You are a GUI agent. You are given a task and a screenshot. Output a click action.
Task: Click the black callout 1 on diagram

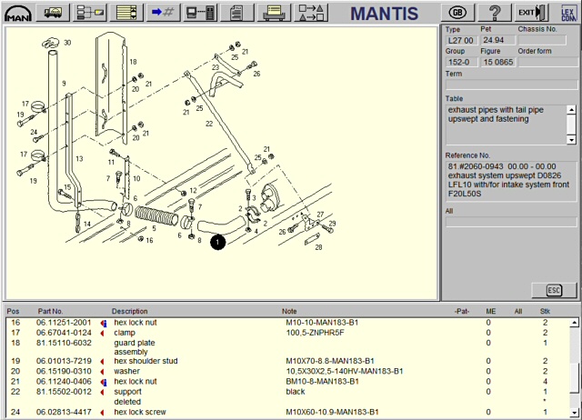pos(217,243)
